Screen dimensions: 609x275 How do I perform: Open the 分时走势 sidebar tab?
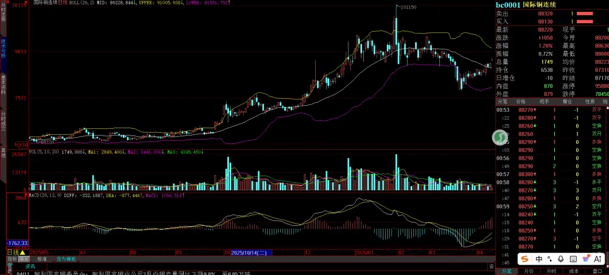3,17
